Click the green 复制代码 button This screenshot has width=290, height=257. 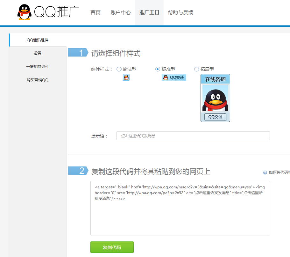112,247
